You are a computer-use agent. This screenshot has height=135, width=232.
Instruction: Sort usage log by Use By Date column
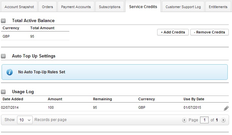tap(194, 99)
